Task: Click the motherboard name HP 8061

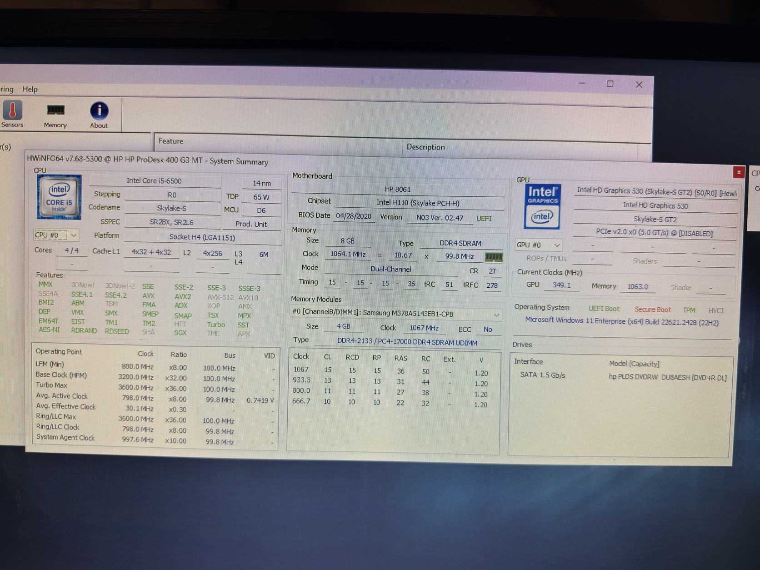Action: [398, 190]
